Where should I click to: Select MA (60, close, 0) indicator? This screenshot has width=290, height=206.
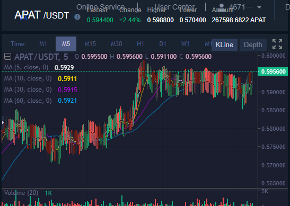pyautogui.click(x=28, y=101)
